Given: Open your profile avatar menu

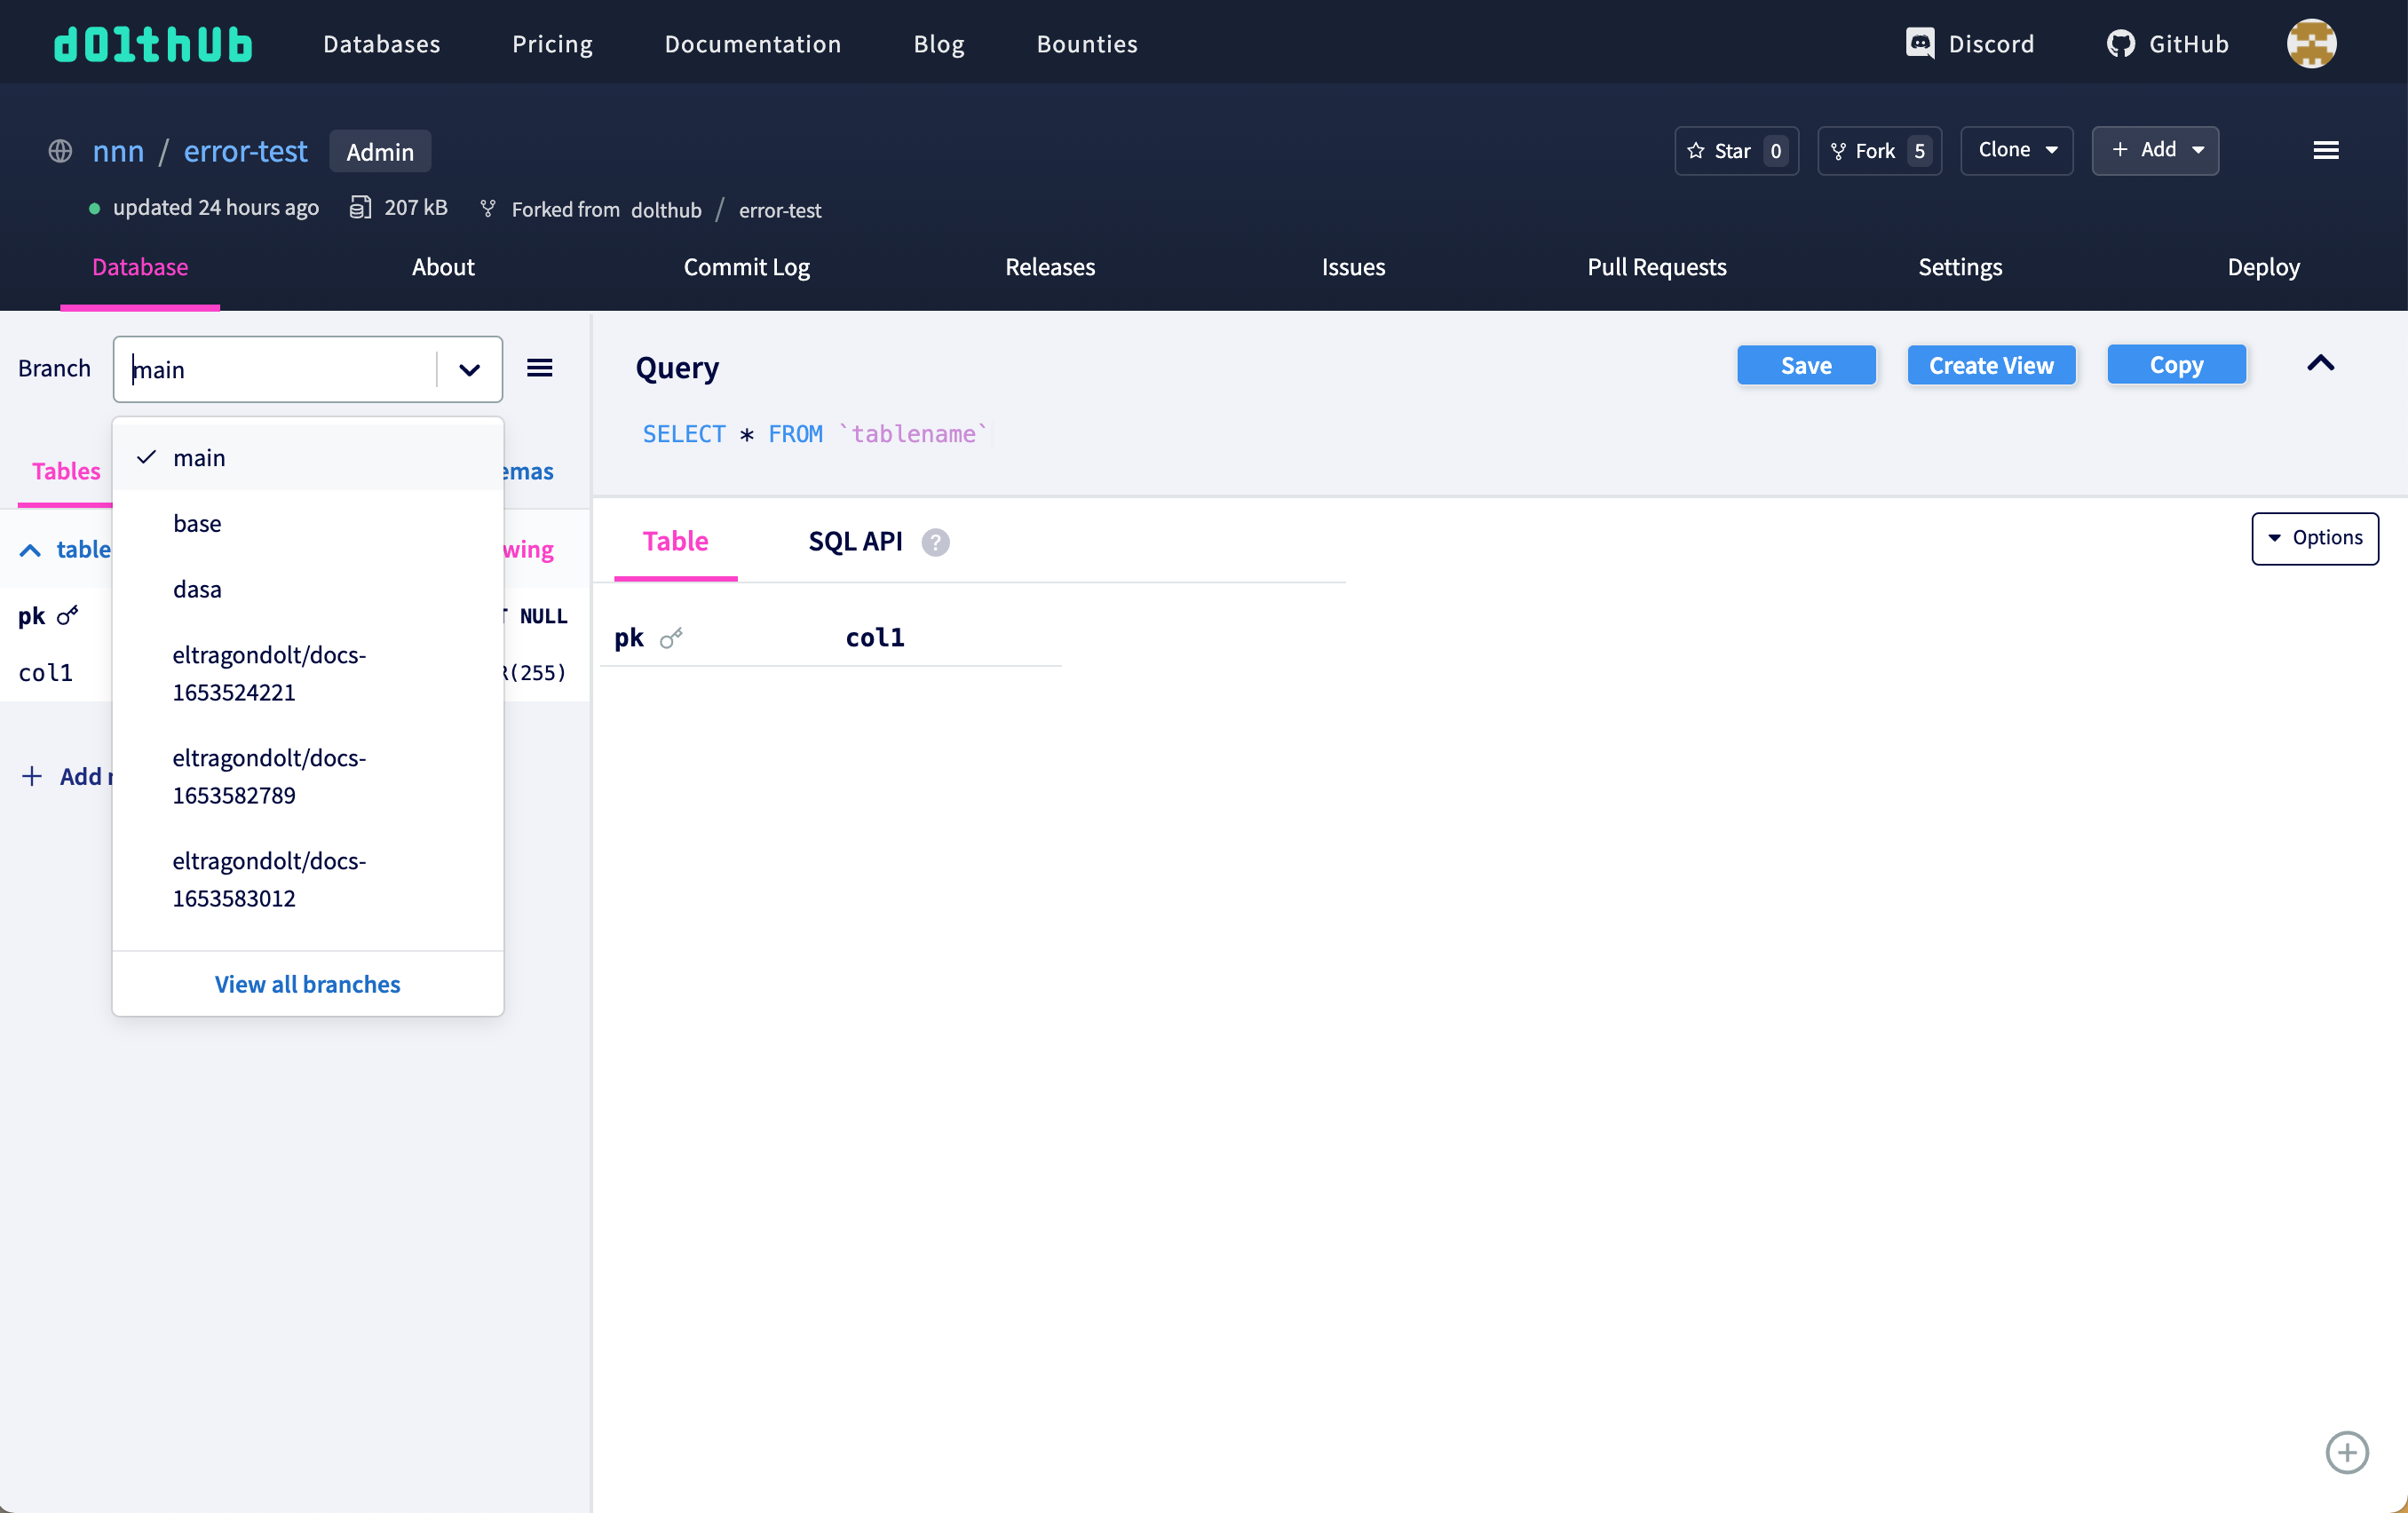Looking at the screenshot, I should point(2311,43).
